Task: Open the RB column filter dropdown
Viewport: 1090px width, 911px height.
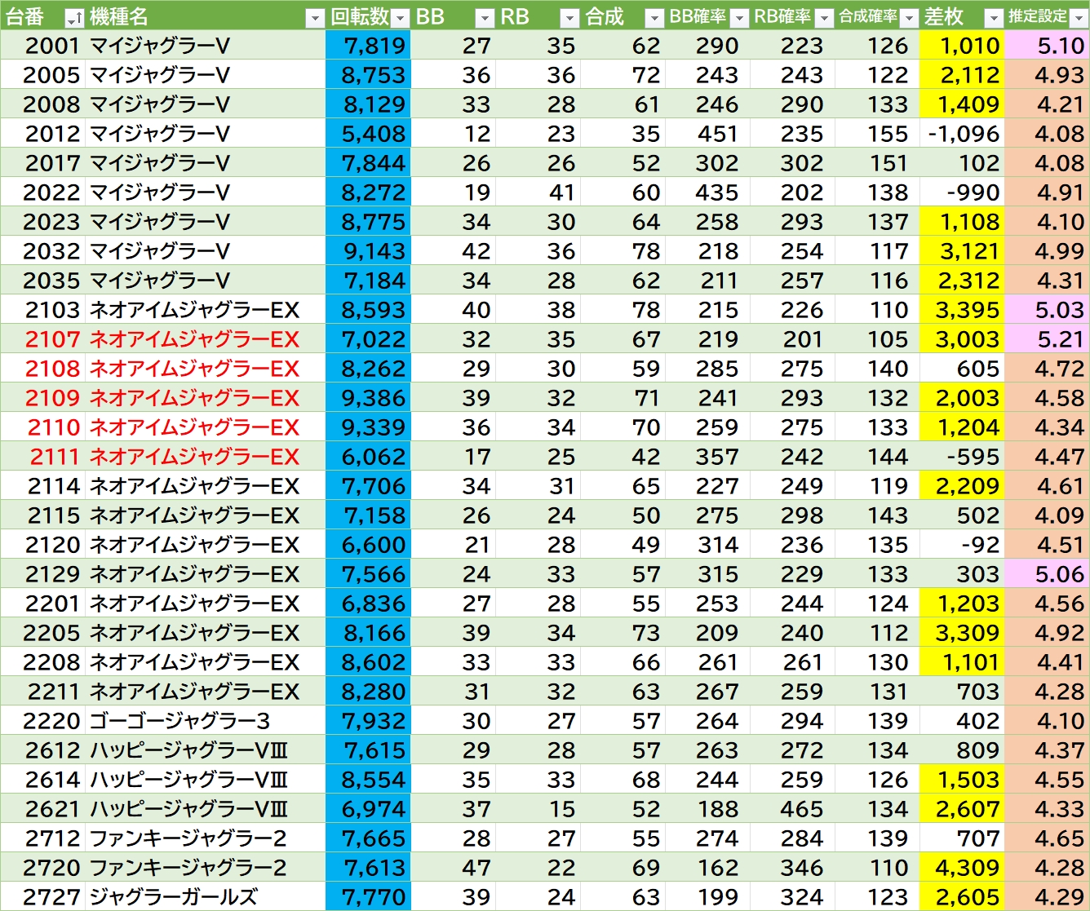Action: tap(569, 18)
